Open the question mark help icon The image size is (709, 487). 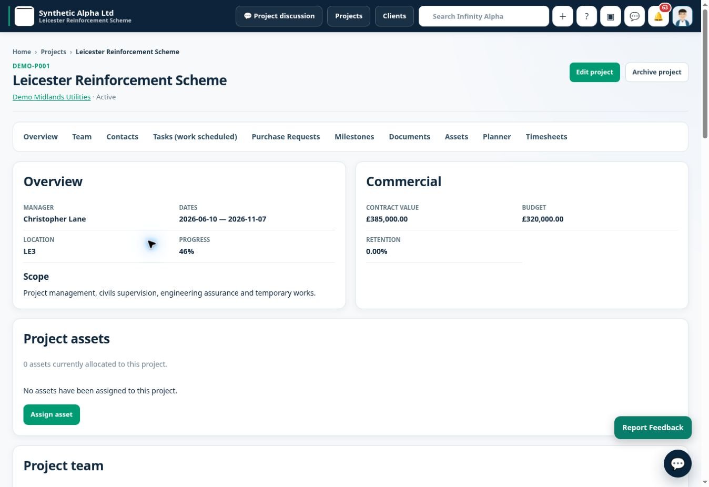coord(586,16)
